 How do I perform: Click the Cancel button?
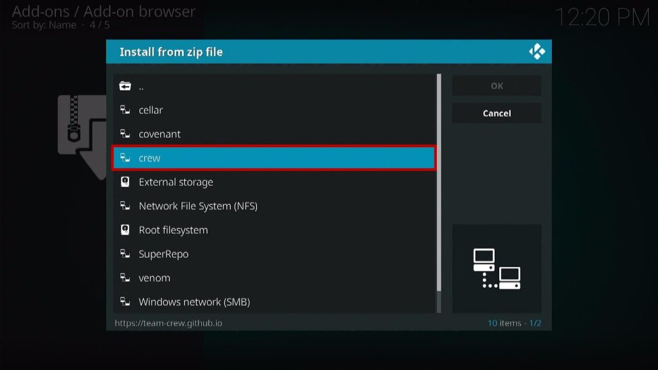point(497,113)
